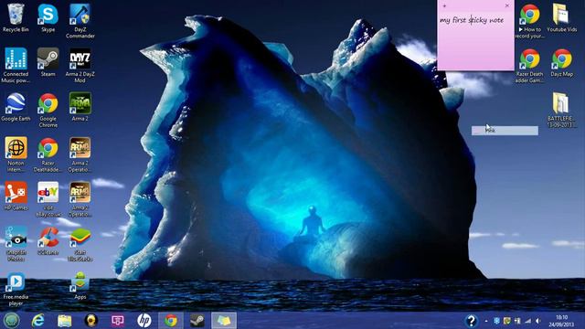This screenshot has height=329, width=585.
Task: Open the question mark help tray icon
Action: tap(472, 321)
